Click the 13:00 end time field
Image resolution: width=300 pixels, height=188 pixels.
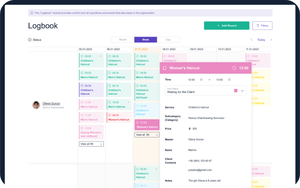220,80
